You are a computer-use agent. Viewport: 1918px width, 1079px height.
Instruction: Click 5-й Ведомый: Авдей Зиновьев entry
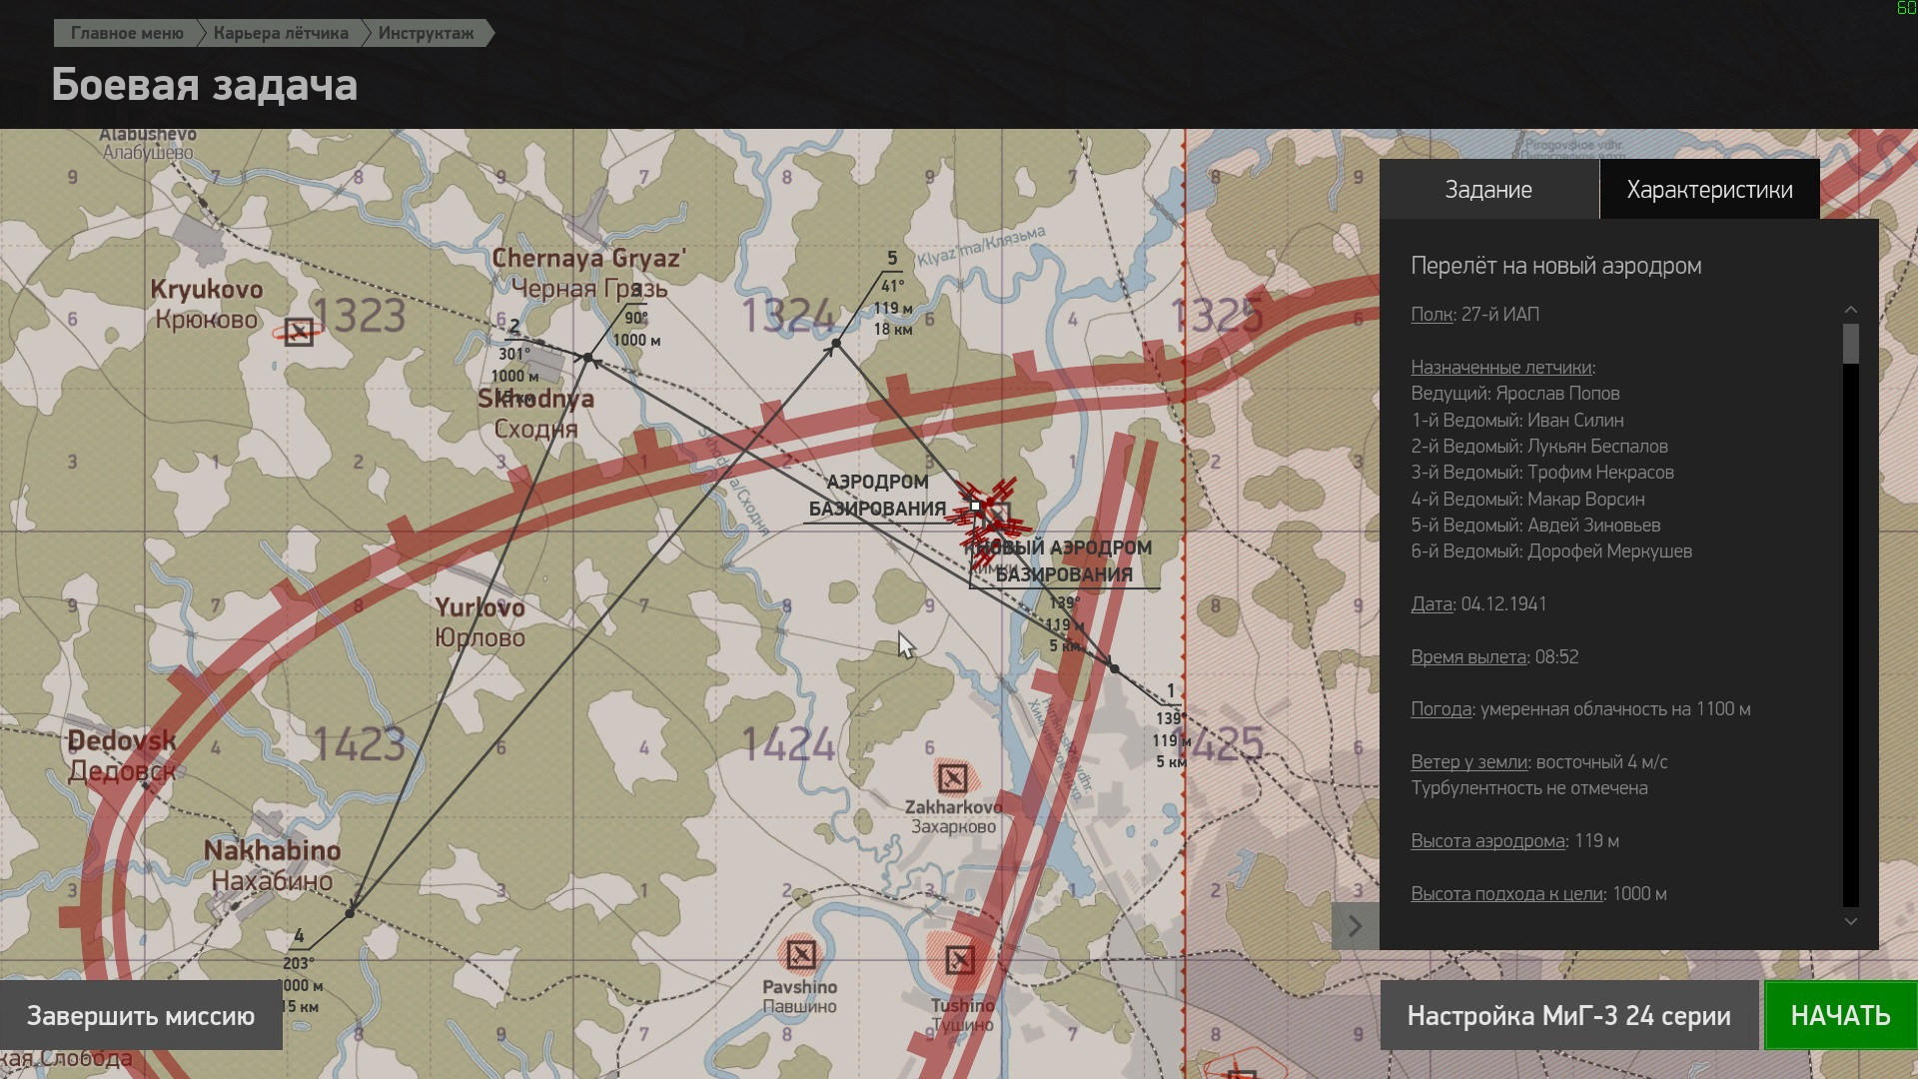tap(1535, 525)
